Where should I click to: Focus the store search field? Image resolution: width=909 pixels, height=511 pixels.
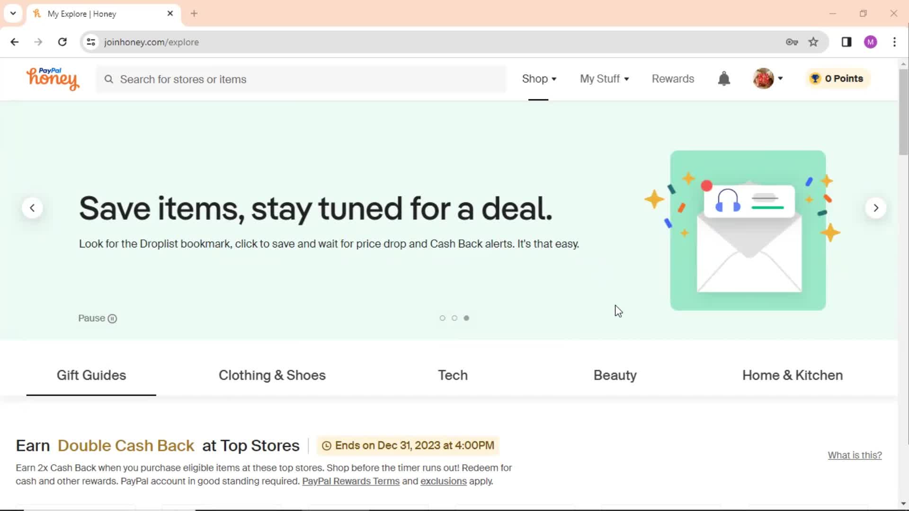pyautogui.click(x=301, y=79)
